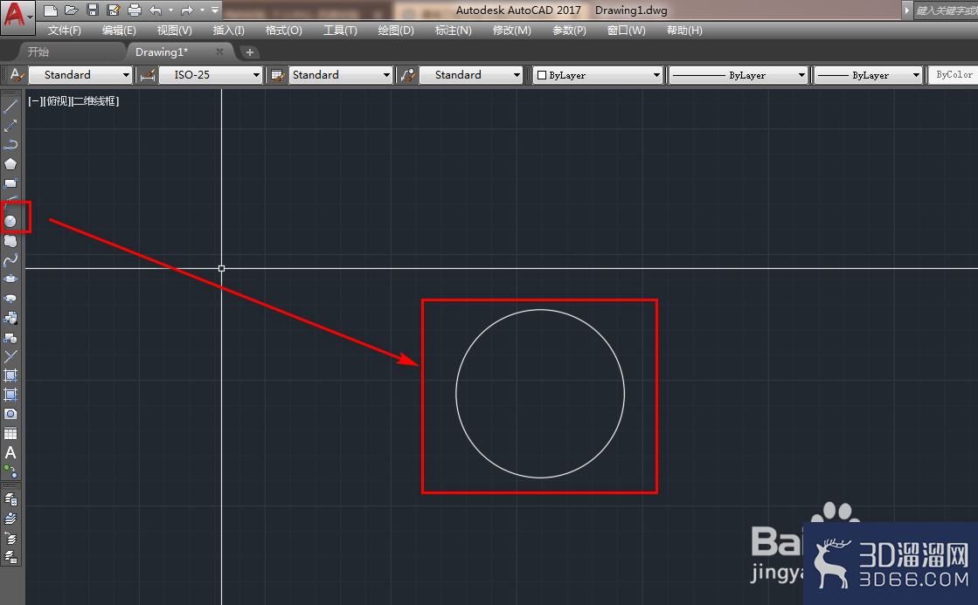Image resolution: width=978 pixels, height=605 pixels.
Task: Click the Undo arrow icon
Action: [156, 10]
